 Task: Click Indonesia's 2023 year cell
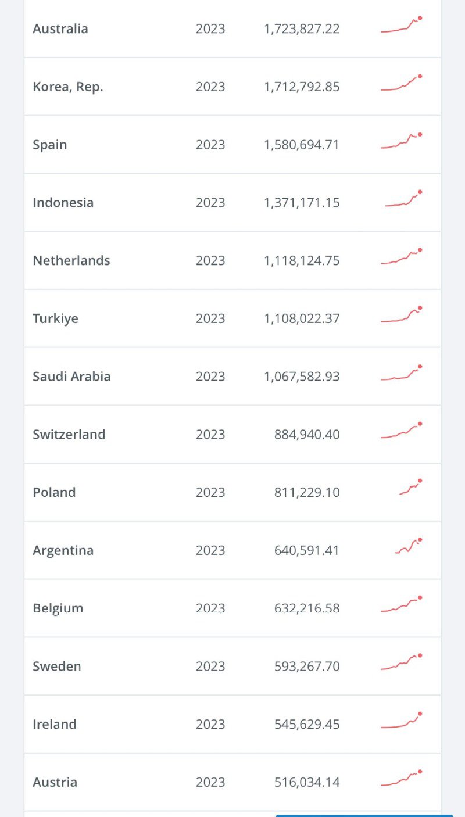[210, 203]
